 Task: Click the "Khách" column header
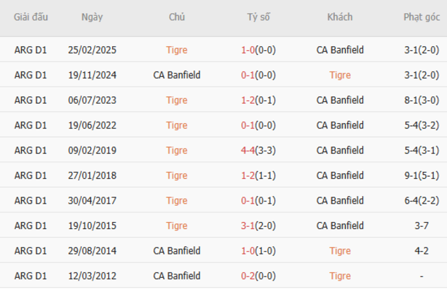(340, 17)
